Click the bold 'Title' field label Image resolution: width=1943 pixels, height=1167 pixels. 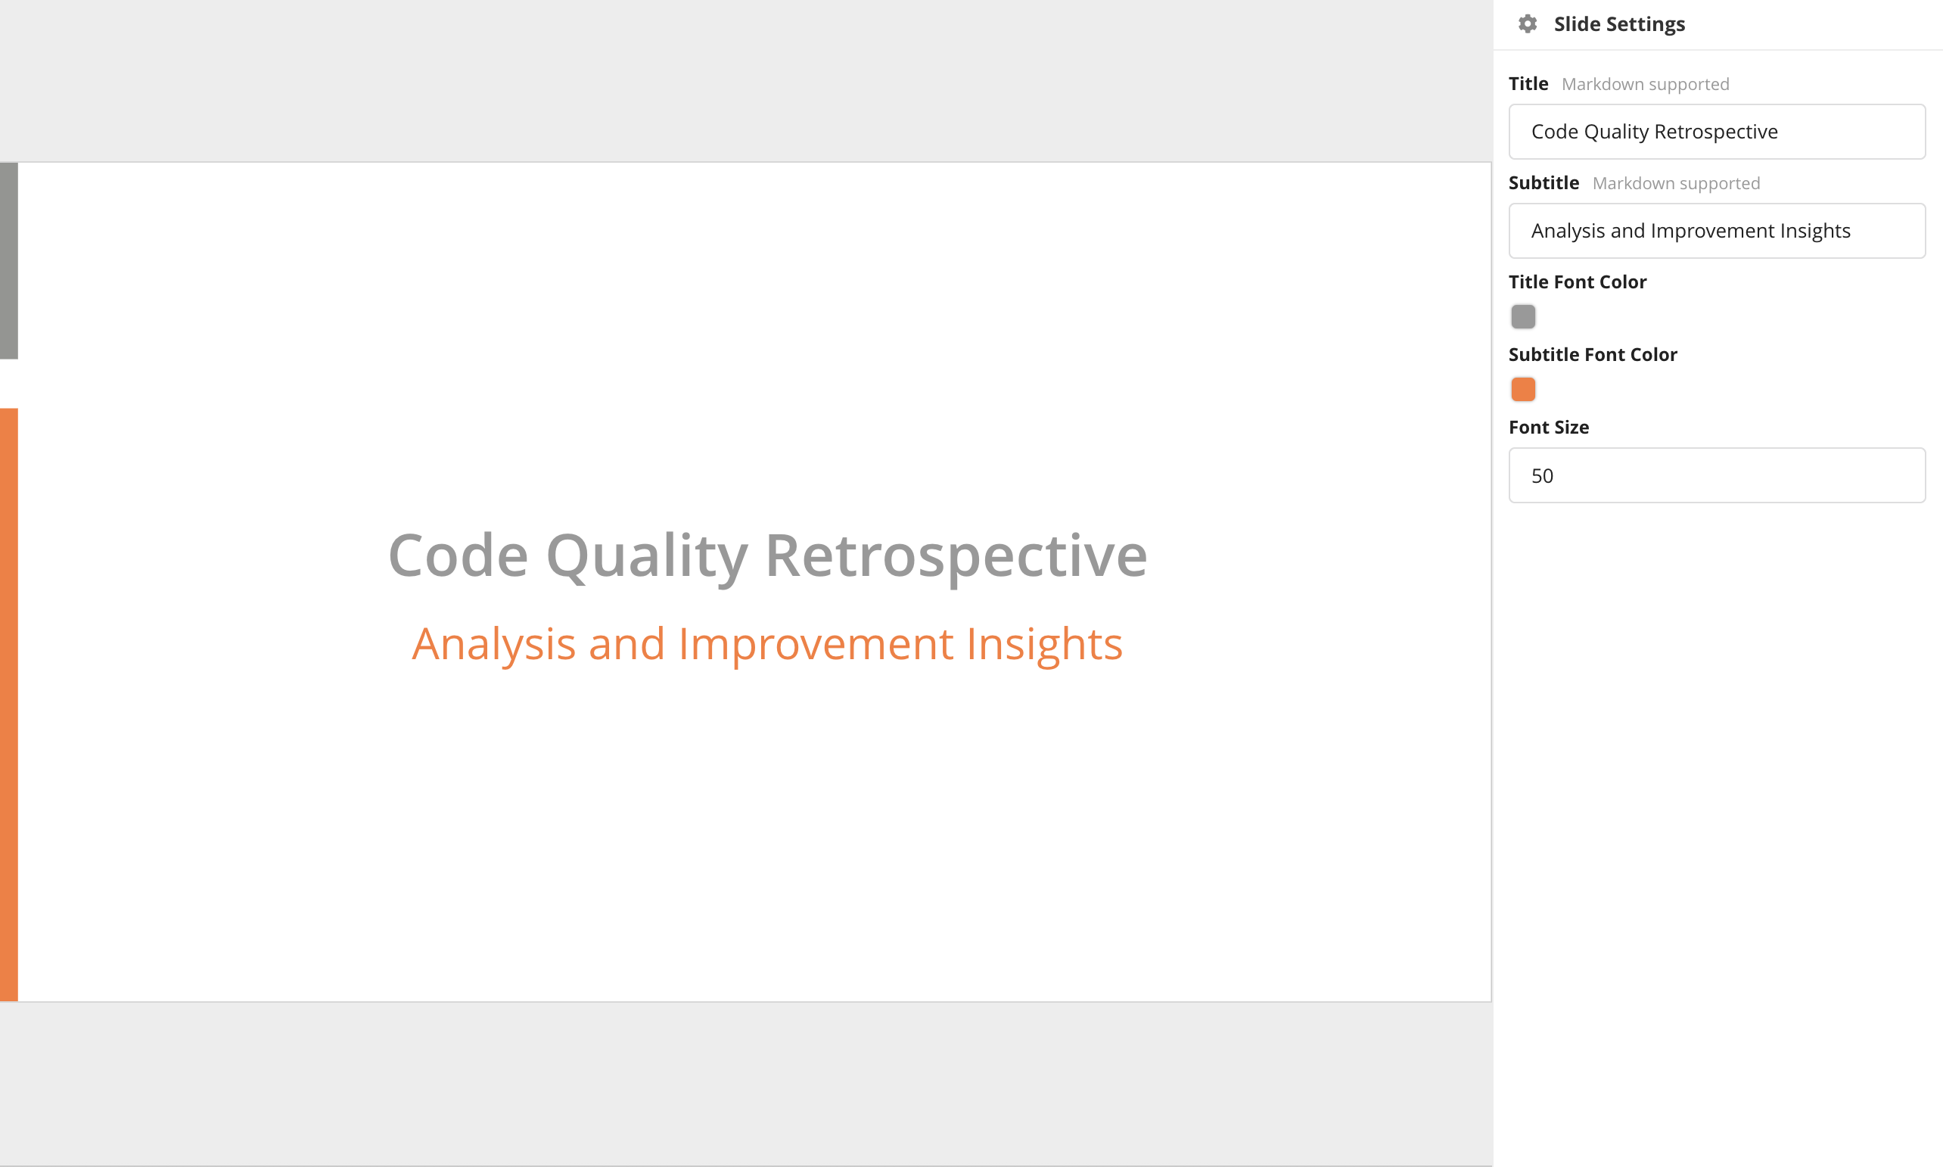pyautogui.click(x=1528, y=84)
